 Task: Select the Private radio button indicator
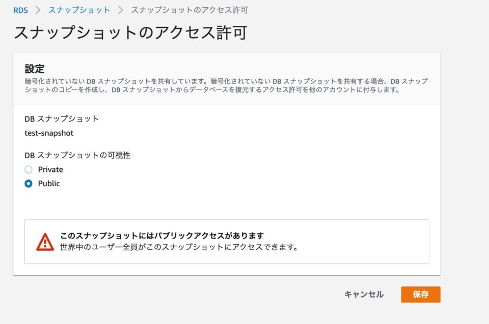(x=30, y=169)
